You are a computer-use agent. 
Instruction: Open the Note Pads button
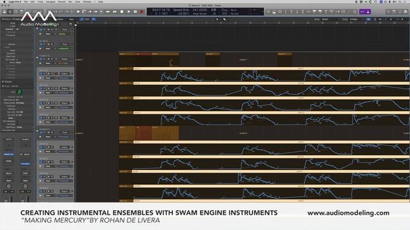coord(394,11)
